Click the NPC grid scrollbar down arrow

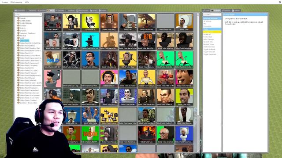(198, 151)
